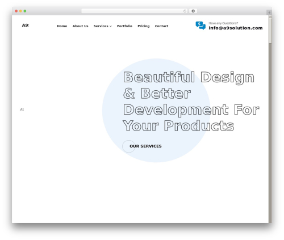
Task: Click the info@a9solution.com email link
Action: [236, 28]
